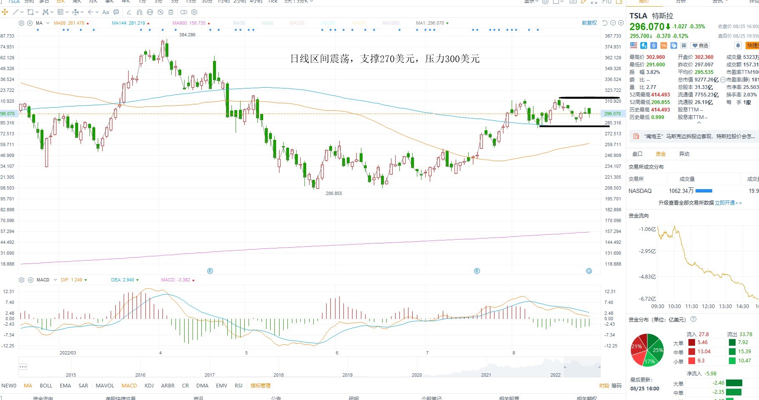The image size is (759, 400).
Task: Click the blue dollar sign icon
Action: point(654,45)
